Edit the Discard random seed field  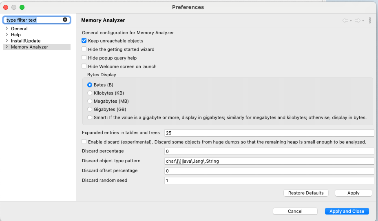tap(269, 181)
